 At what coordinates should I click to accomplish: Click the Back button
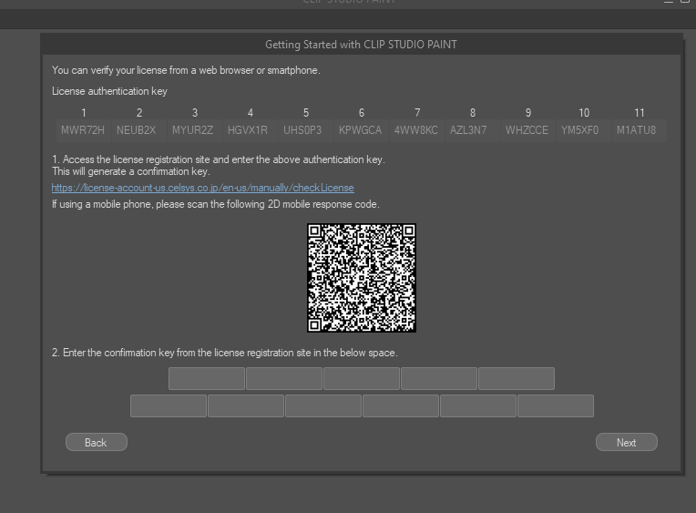click(x=97, y=442)
